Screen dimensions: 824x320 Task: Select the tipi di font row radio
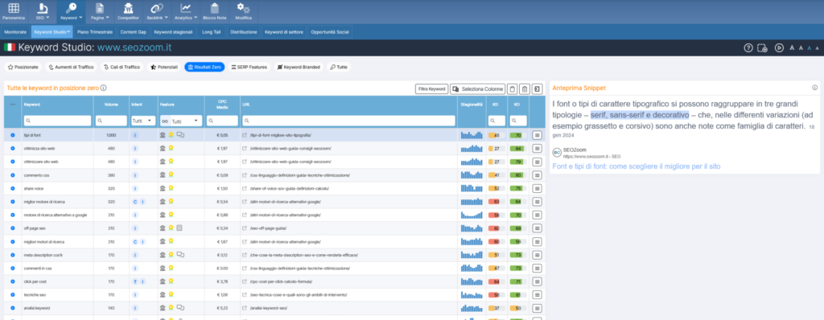click(12, 135)
